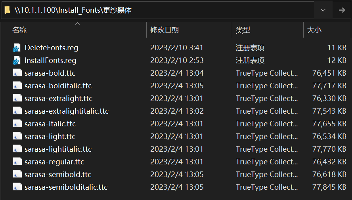Select the sarasa-extralight.ttc file name

coord(58,99)
